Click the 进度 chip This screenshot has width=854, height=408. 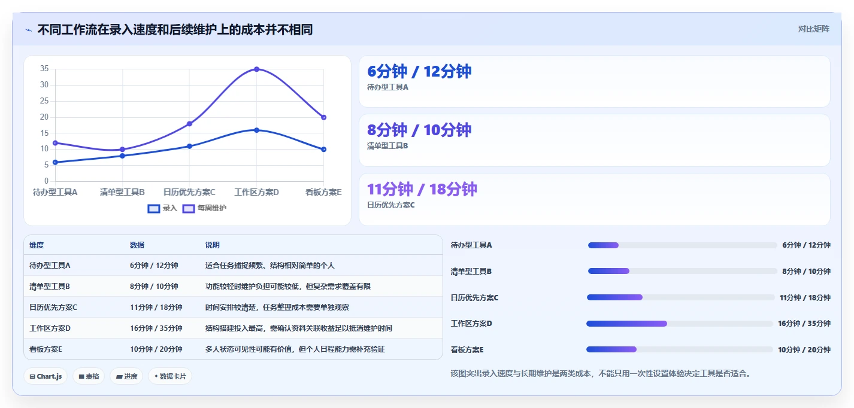point(126,376)
